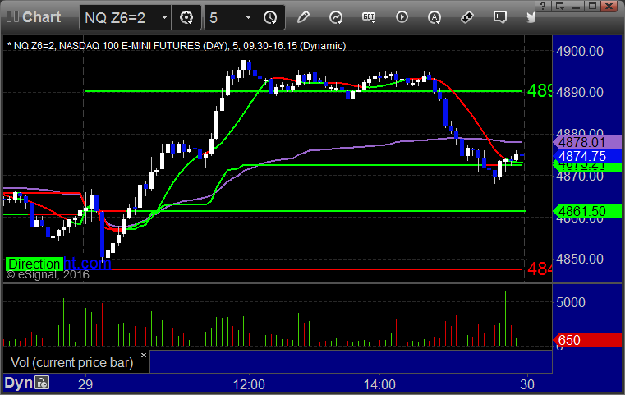Click the 12:00 time axis label

pos(249,384)
